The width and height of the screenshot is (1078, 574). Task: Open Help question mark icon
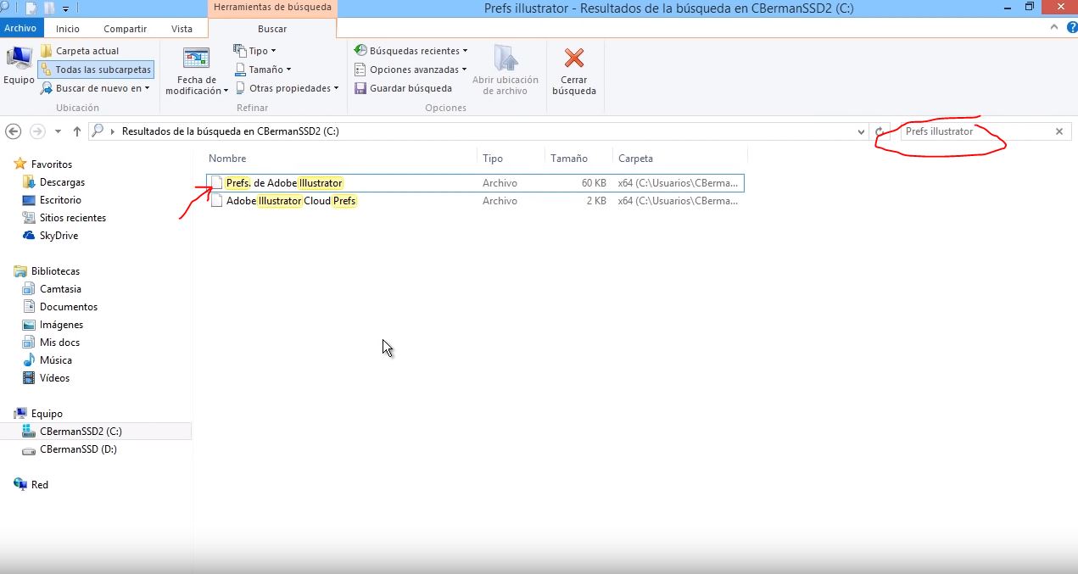click(1070, 28)
